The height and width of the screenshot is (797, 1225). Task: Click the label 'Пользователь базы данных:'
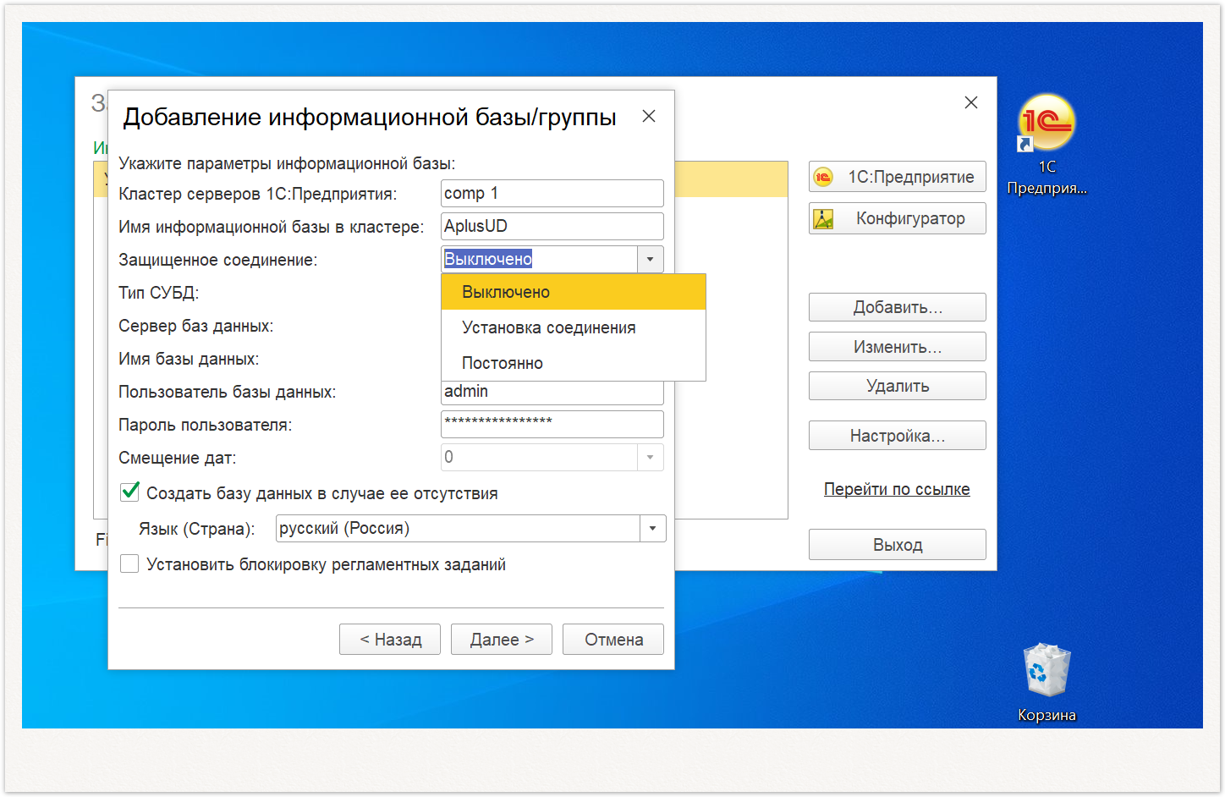click(227, 392)
